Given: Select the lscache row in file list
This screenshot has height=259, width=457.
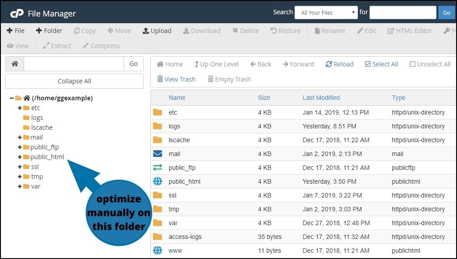Looking at the screenshot, I should tap(303, 140).
